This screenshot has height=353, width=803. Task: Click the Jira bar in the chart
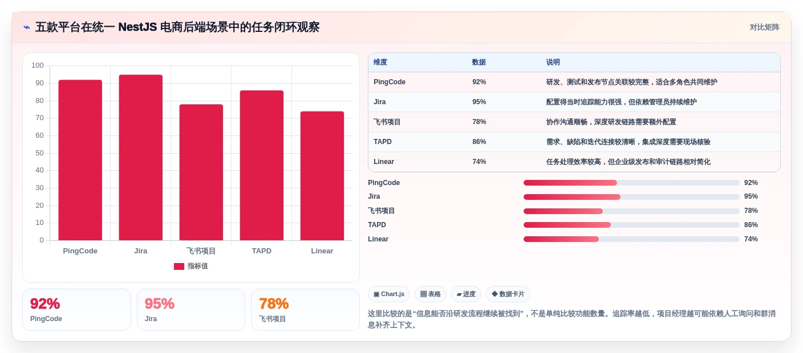[141, 157]
